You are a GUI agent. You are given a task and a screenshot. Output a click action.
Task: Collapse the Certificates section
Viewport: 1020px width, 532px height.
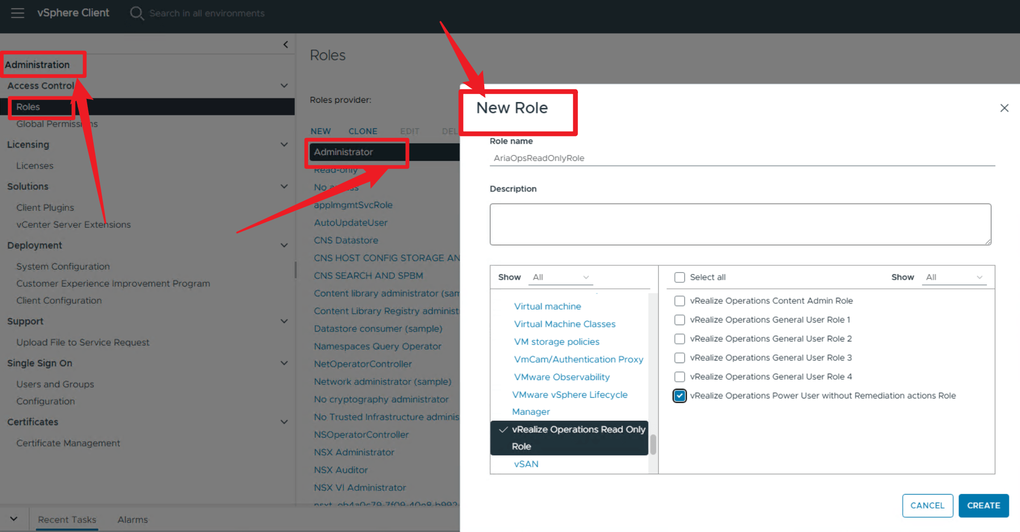284,422
